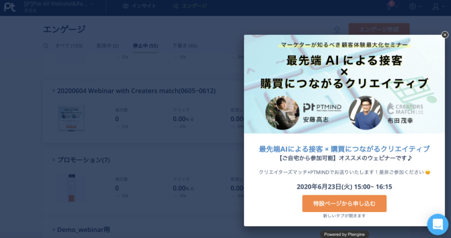Screen dimensions: 451x238
Task: Click the webinar banner image in popup
Action: click(x=344, y=84)
